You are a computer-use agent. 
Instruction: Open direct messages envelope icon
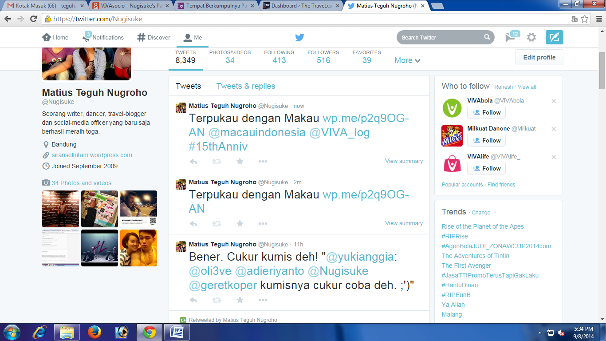510,37
